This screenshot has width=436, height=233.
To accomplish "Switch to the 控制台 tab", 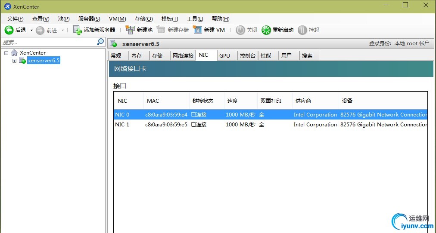I will tap(247, 56).
